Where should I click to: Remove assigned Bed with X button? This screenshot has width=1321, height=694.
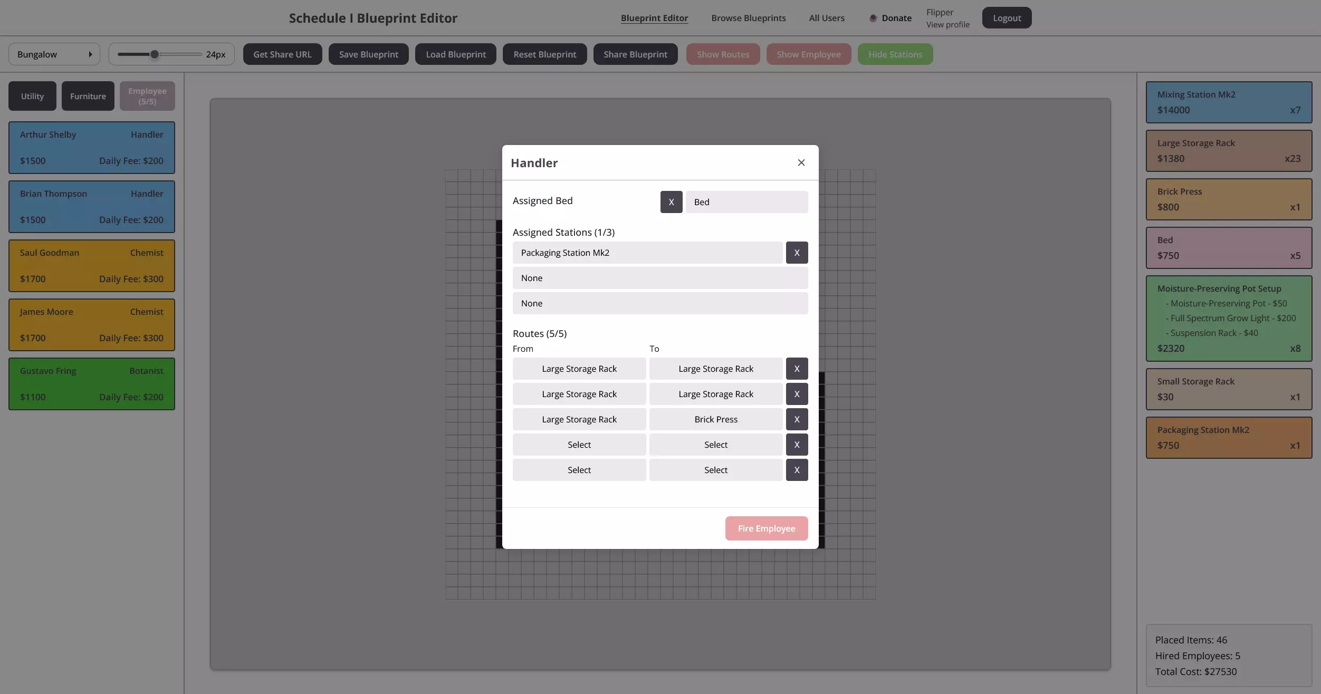click(671, 202)
